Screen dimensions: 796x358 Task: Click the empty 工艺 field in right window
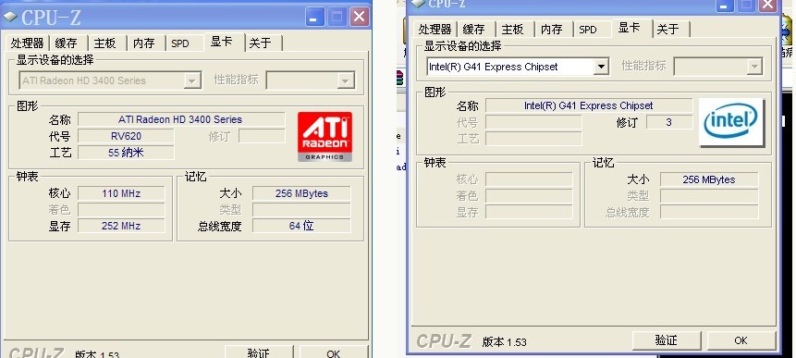pos(533,139)
